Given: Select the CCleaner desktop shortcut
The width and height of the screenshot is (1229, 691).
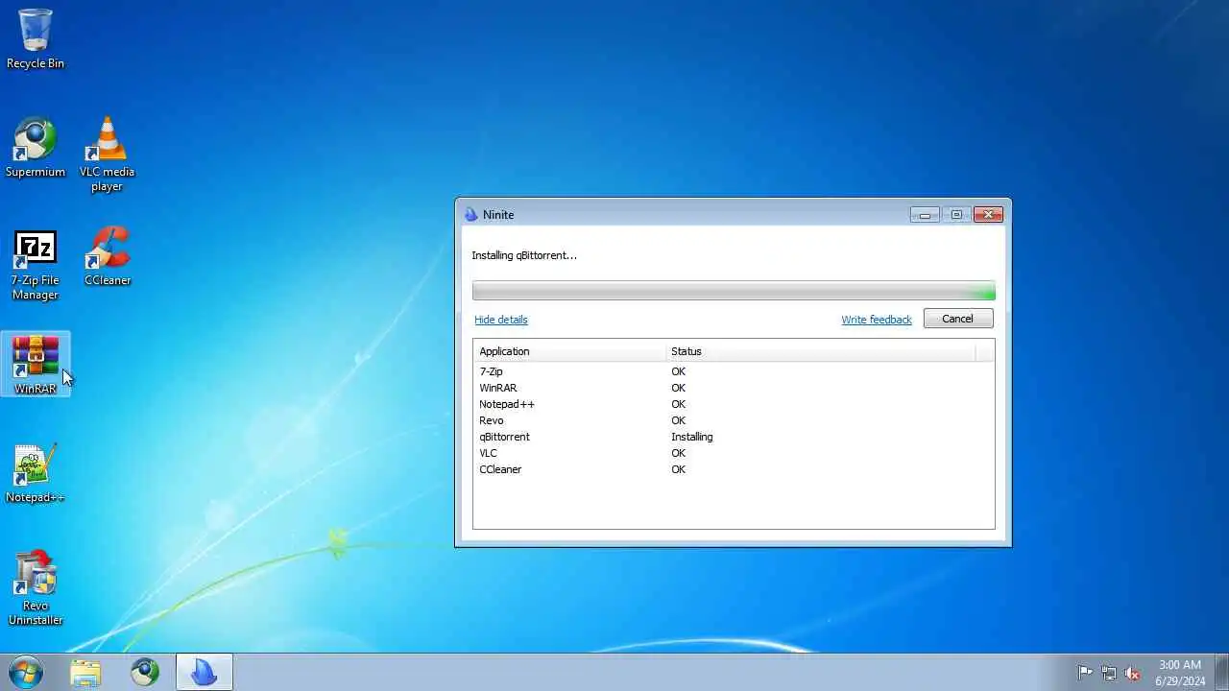Looking at the screenshot, I should [x=108, y=255].
